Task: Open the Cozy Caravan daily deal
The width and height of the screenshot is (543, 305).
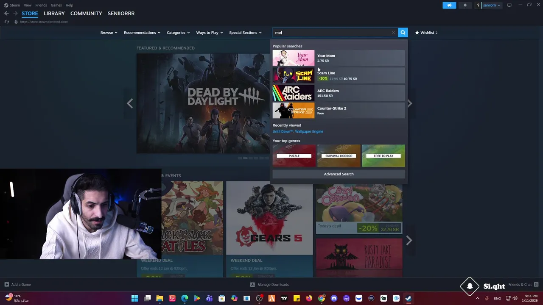Action: [359, 208]
